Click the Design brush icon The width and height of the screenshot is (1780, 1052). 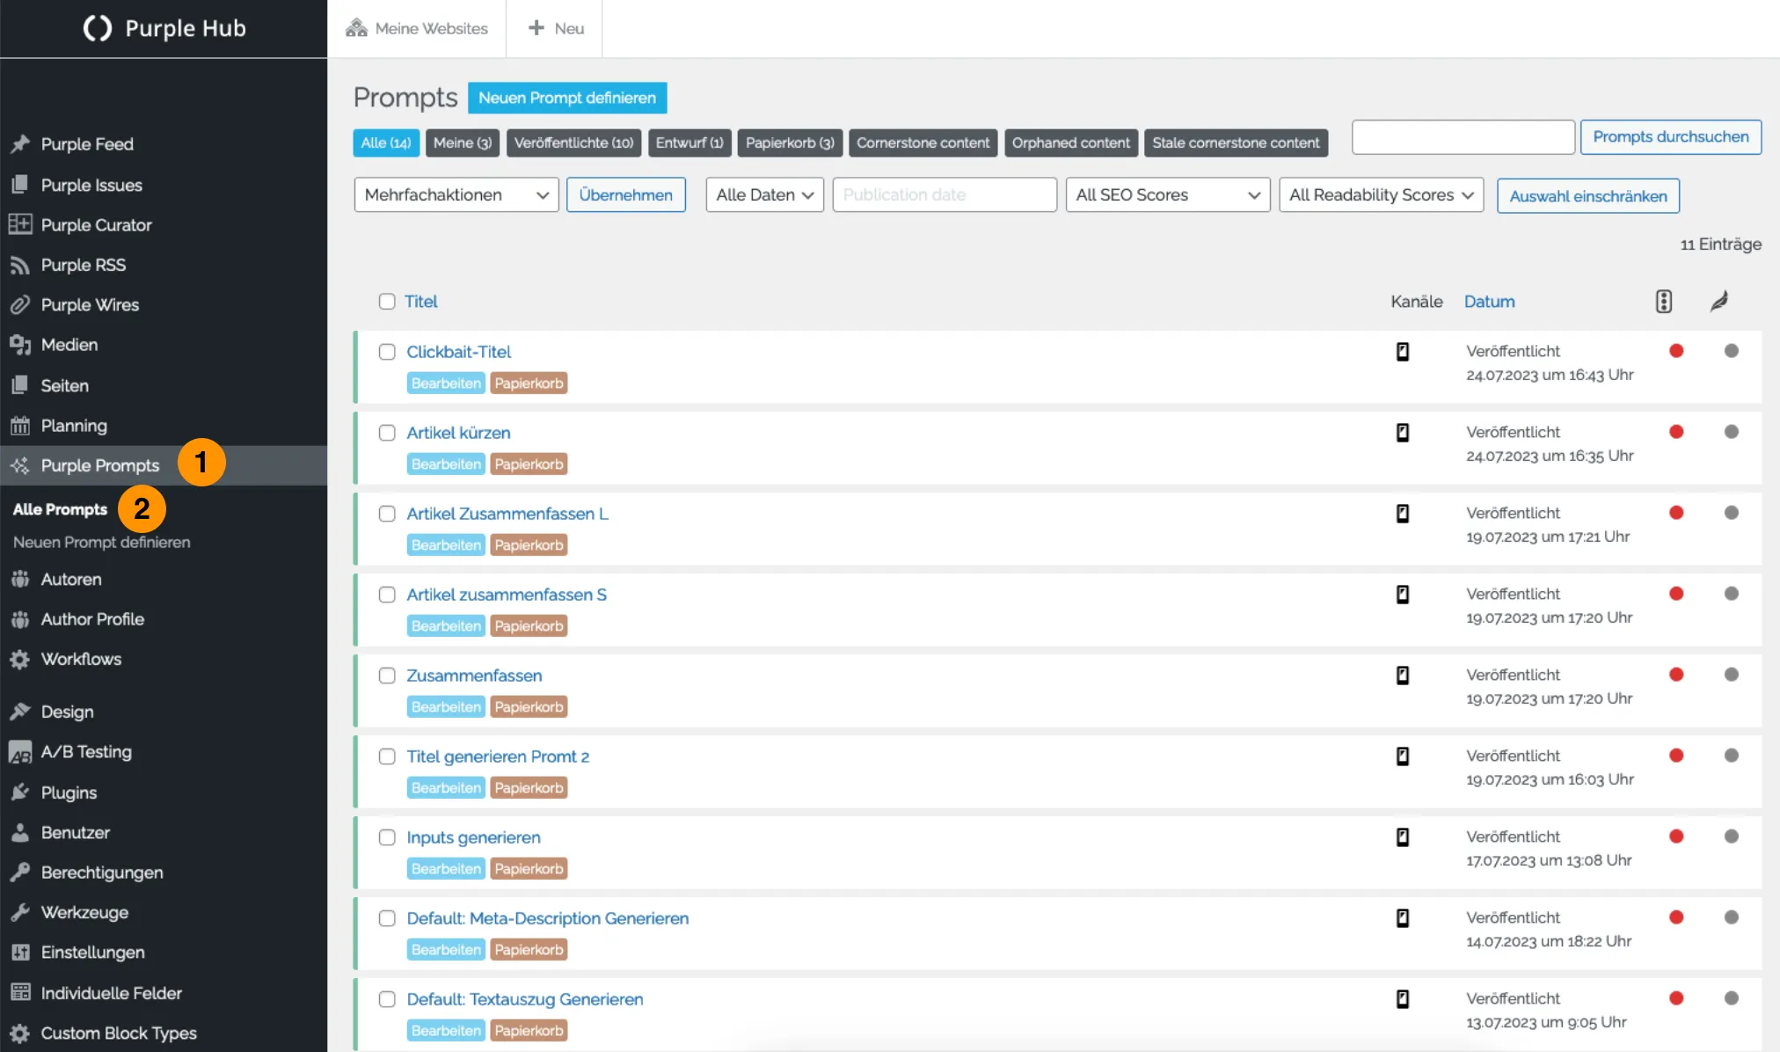point(20,712)
